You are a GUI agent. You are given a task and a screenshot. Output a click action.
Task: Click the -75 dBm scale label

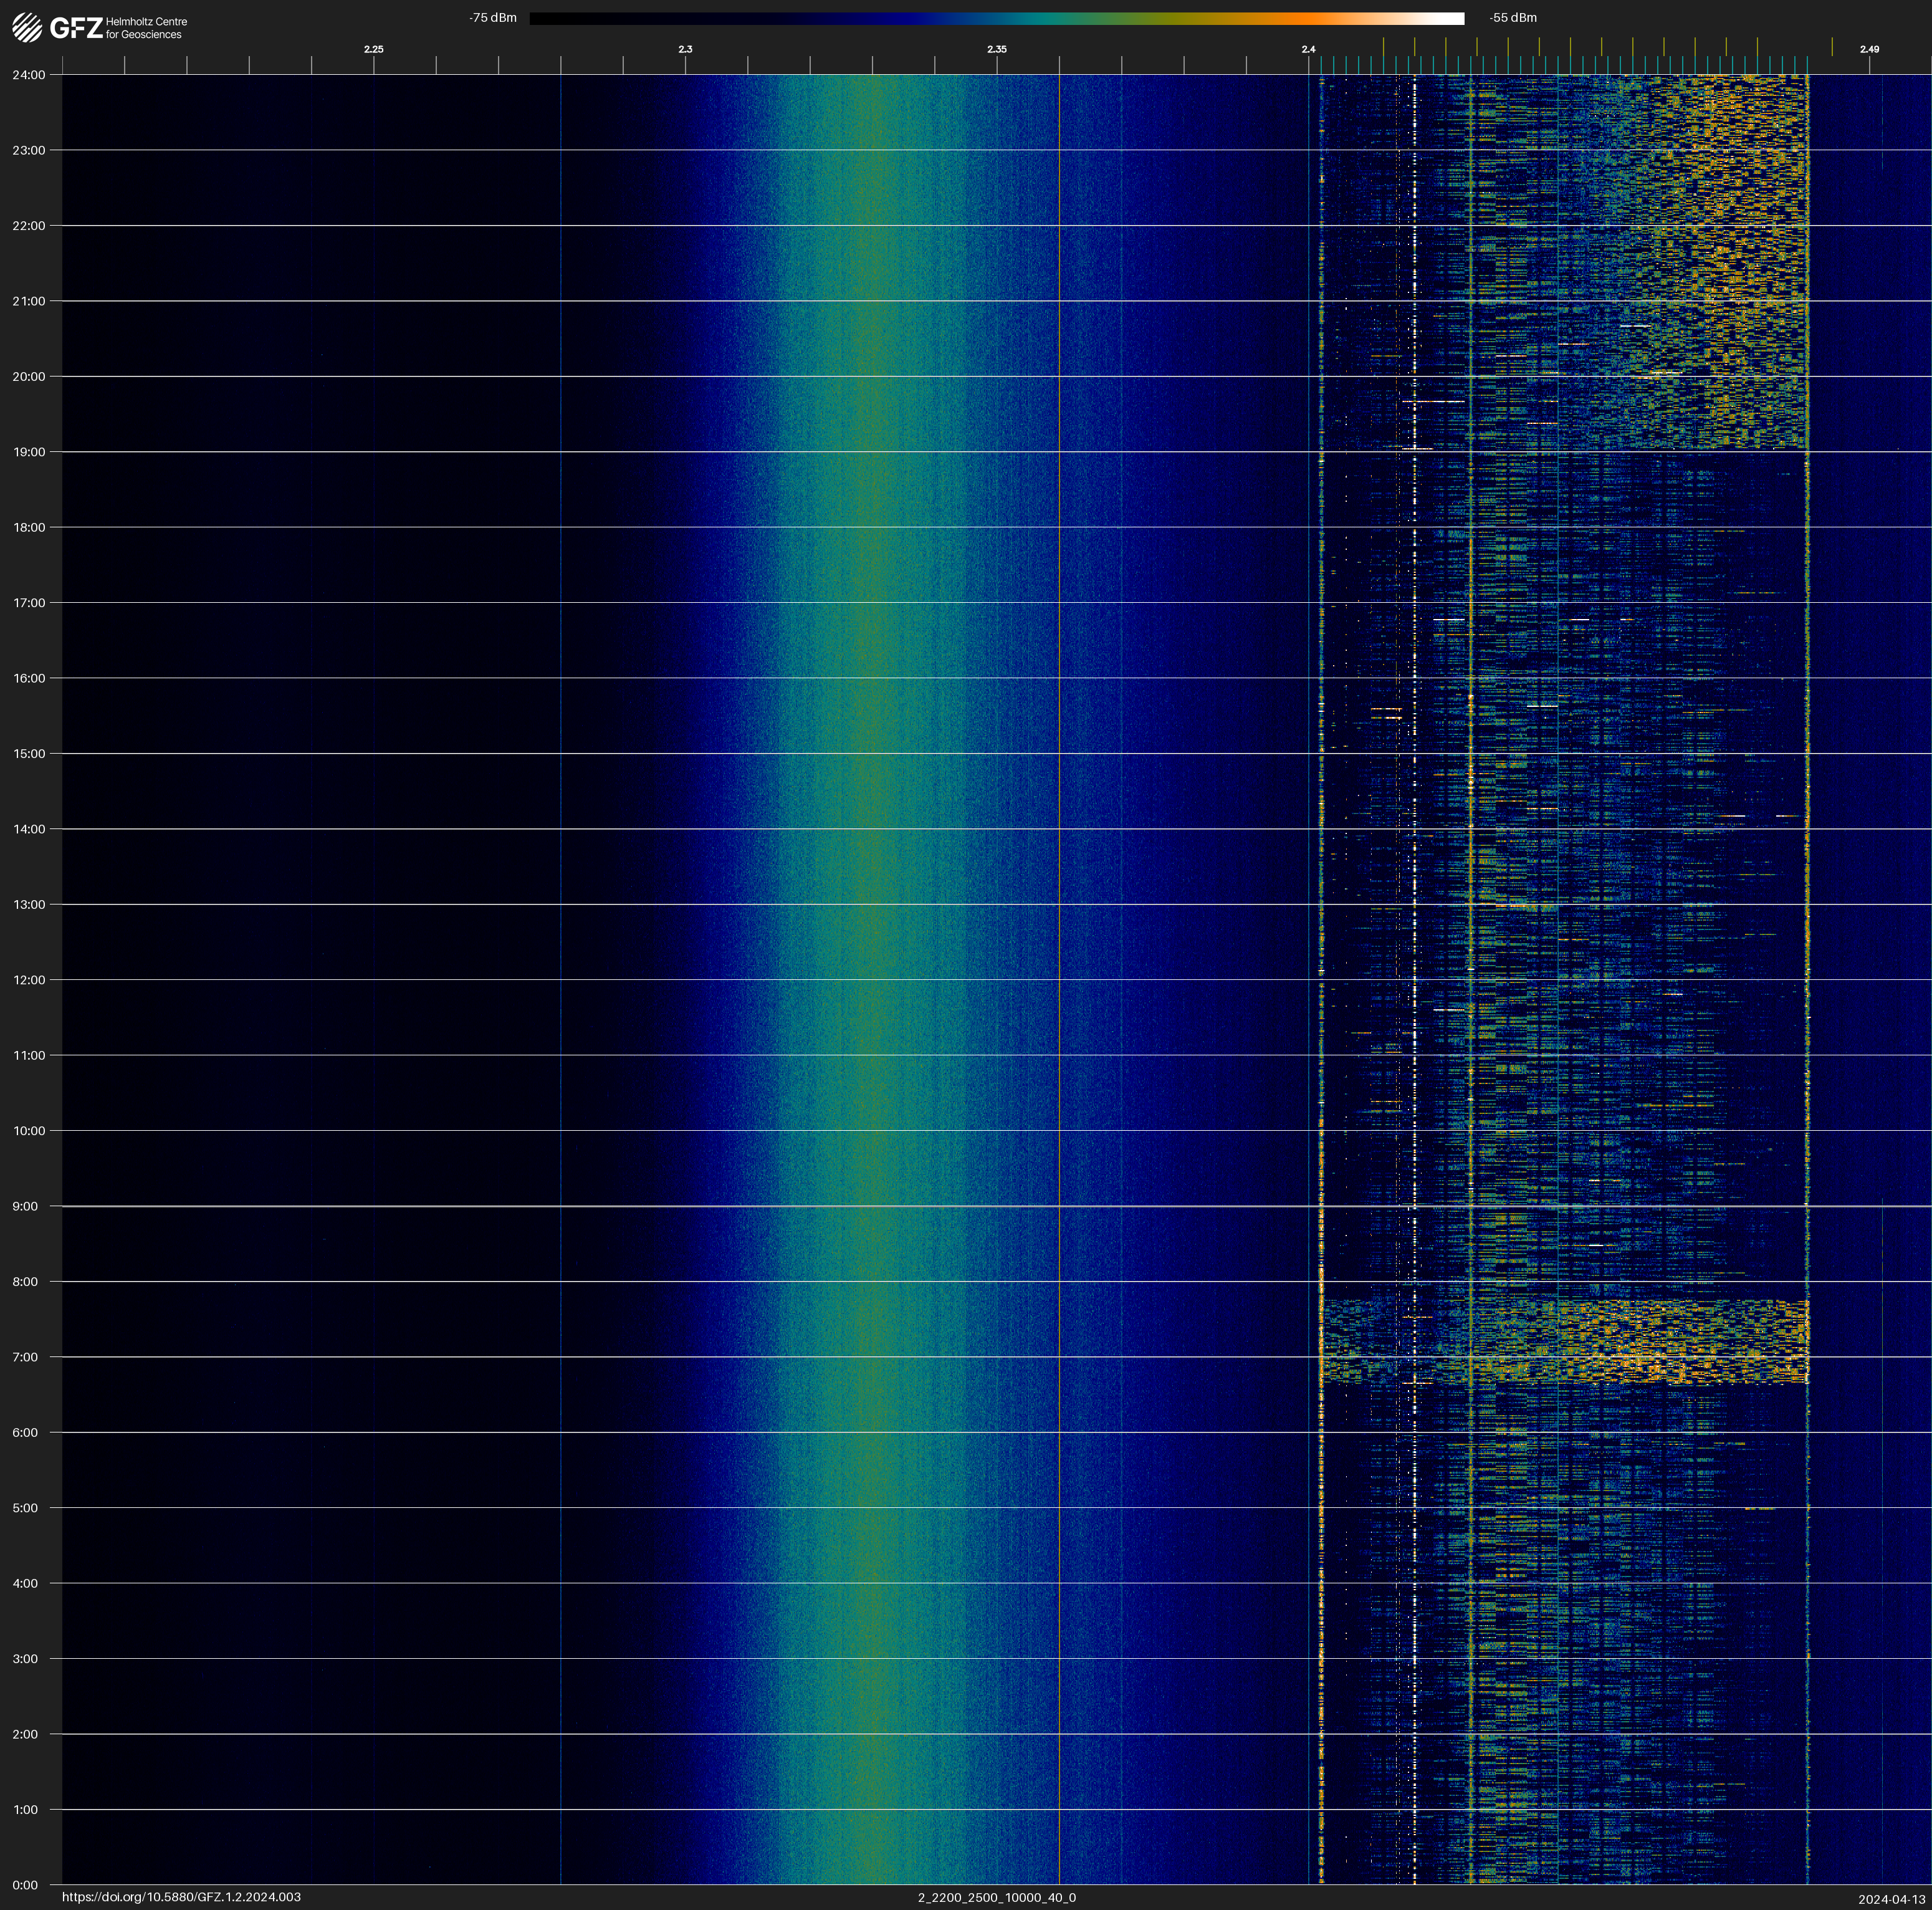click(x=493, y=18)
